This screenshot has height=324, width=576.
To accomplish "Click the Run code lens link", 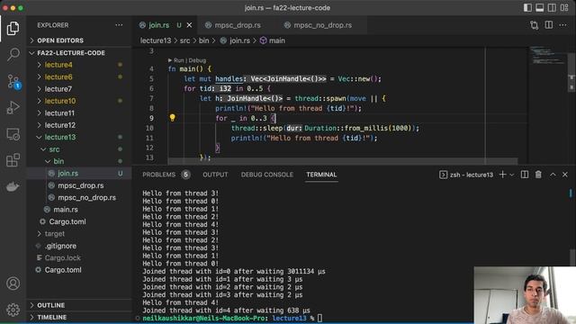I will (178, 60).
